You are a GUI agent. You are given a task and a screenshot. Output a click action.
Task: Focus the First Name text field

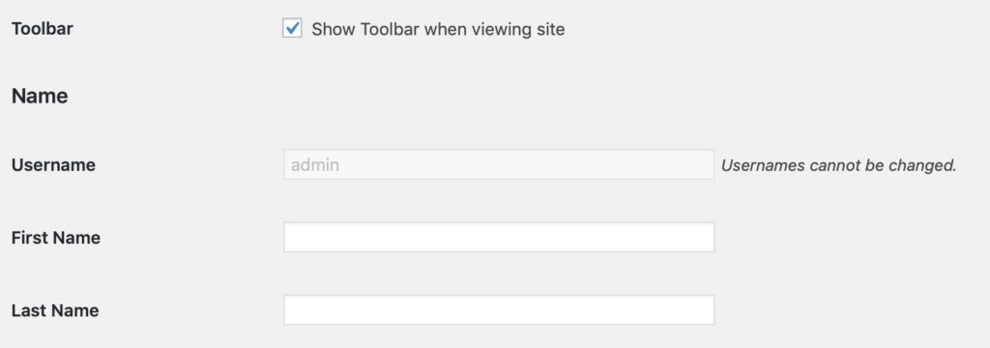click(x=499, y=237)
